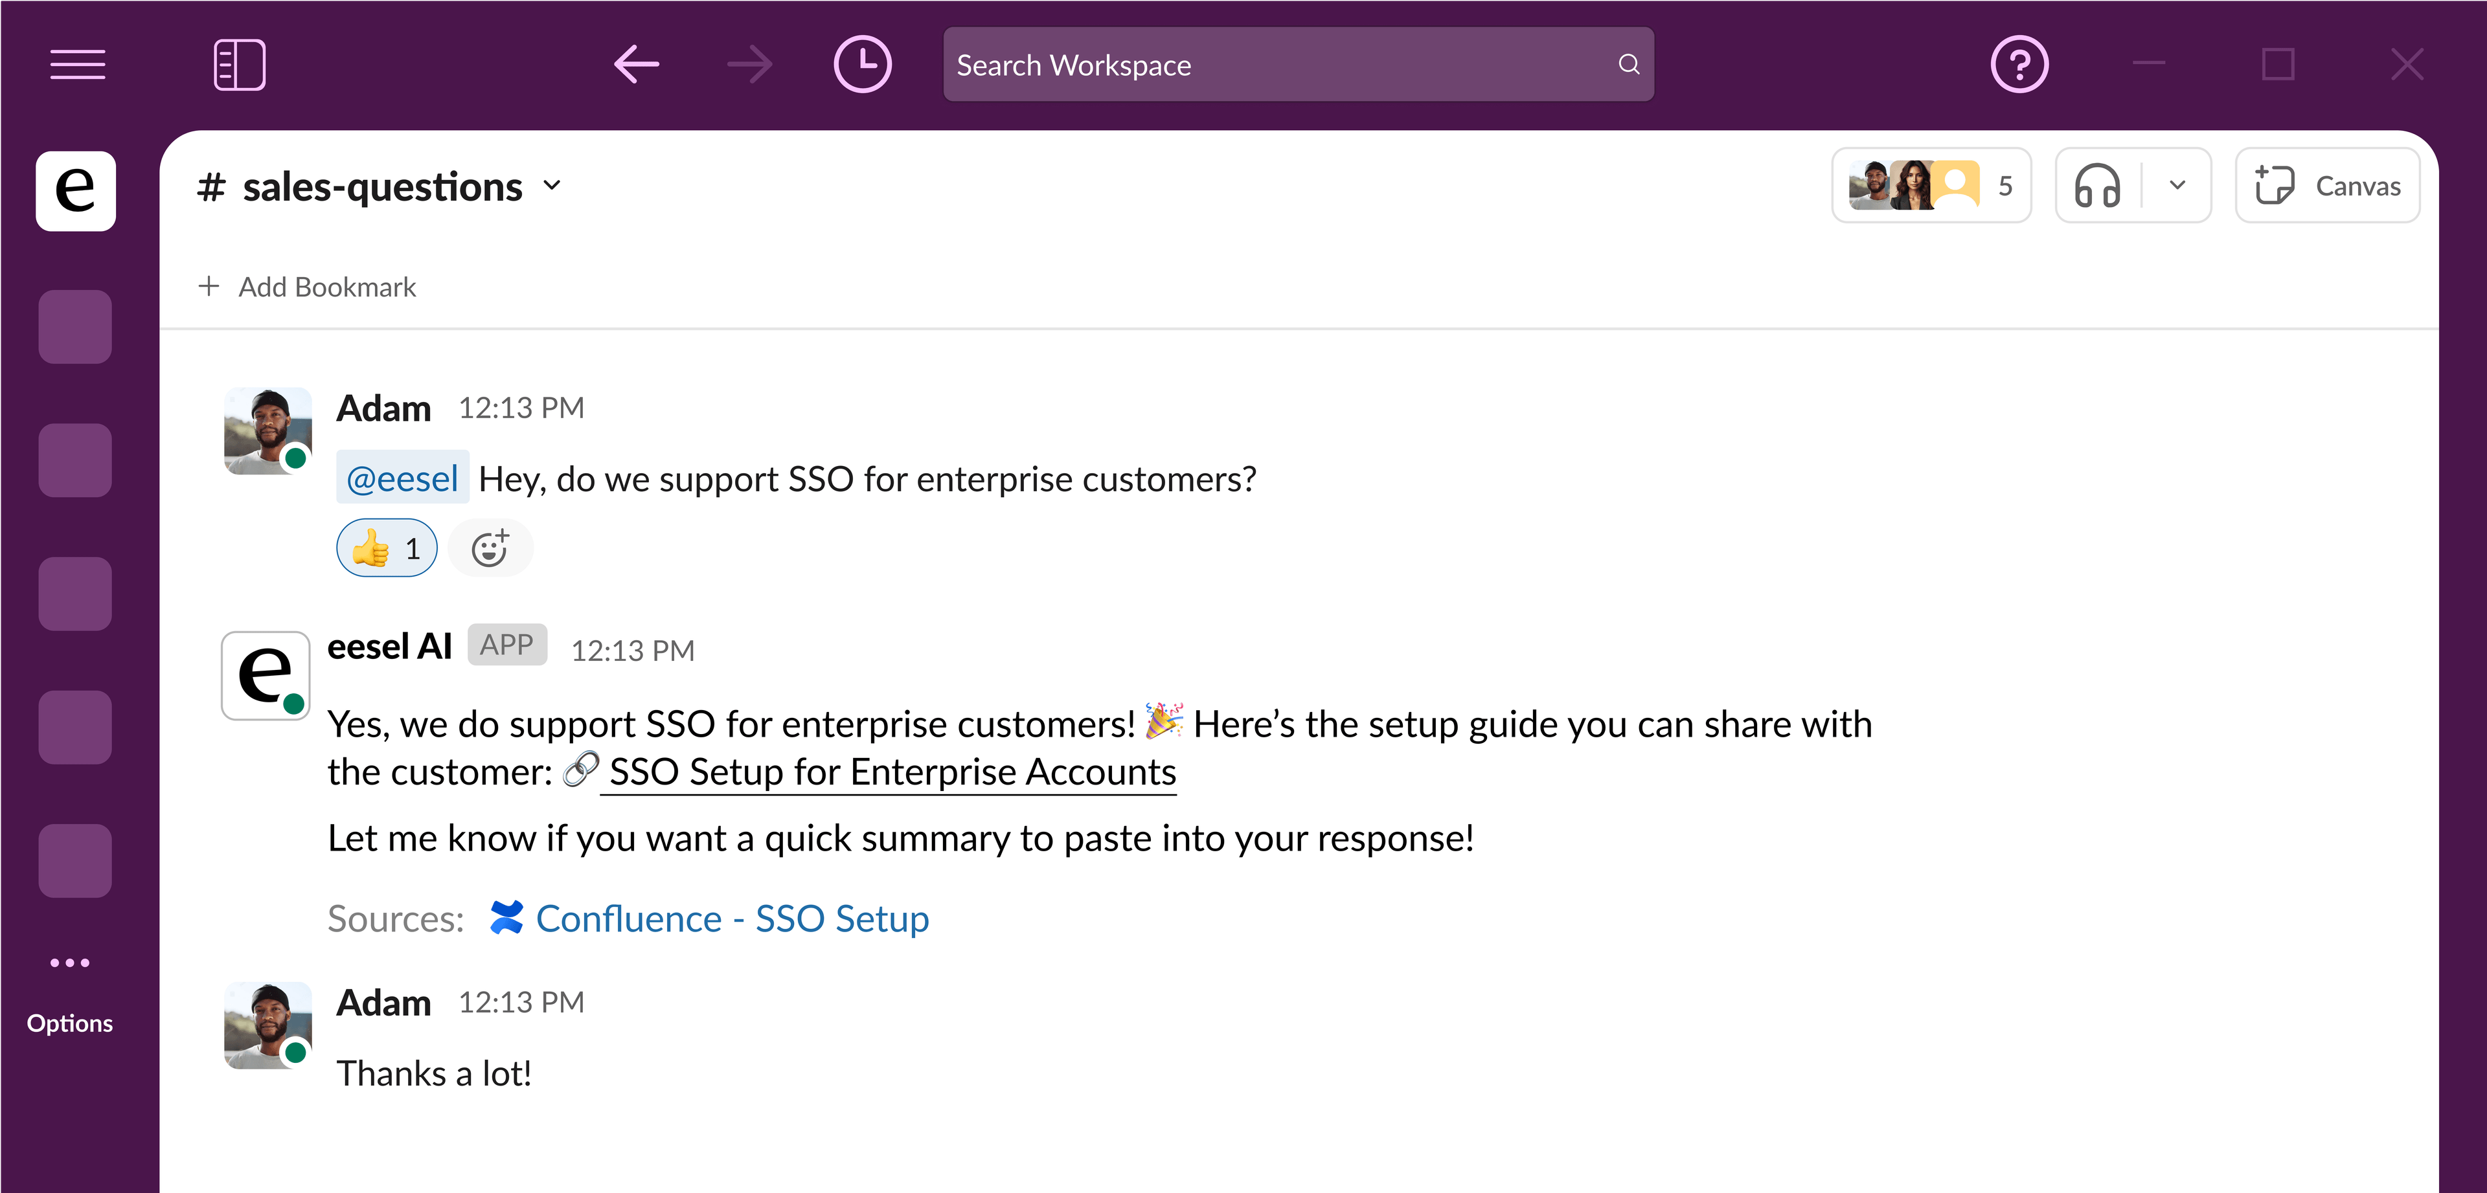Open the hamburger menu
Viewport: 2487px width, 1193px height.
click(77, 65)
